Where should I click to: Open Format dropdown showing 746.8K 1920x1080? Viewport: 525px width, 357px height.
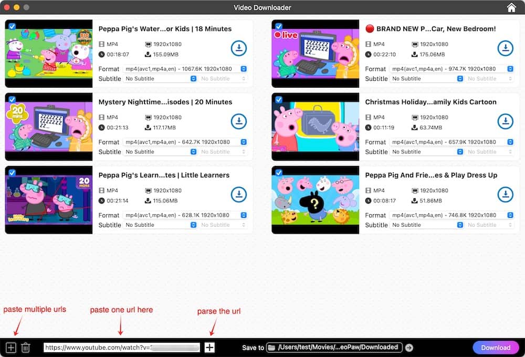(451, 215)
